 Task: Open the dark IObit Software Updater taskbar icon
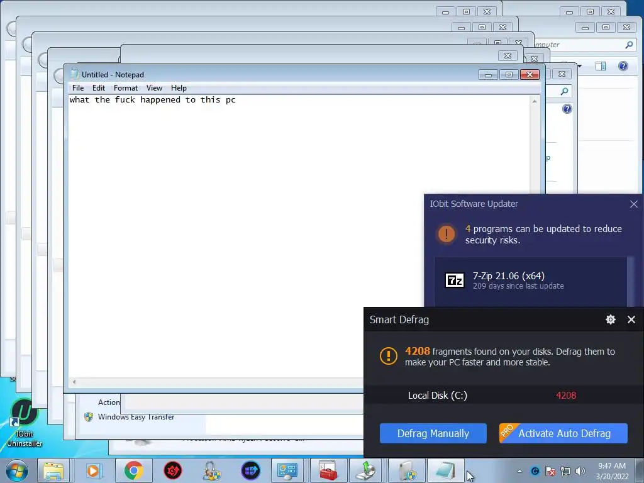click(250, 470)
